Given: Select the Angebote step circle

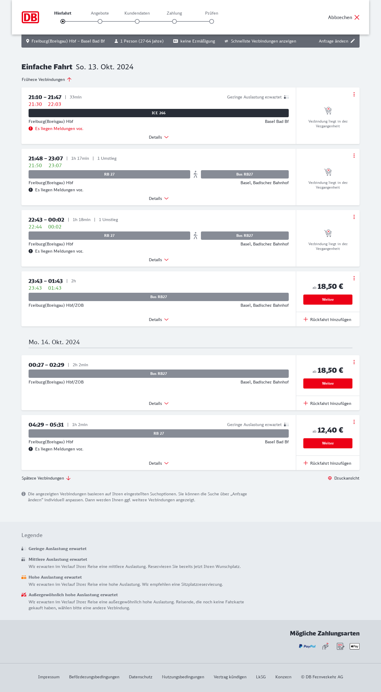Looking at the screenshot, I should (x=100, y=21).
